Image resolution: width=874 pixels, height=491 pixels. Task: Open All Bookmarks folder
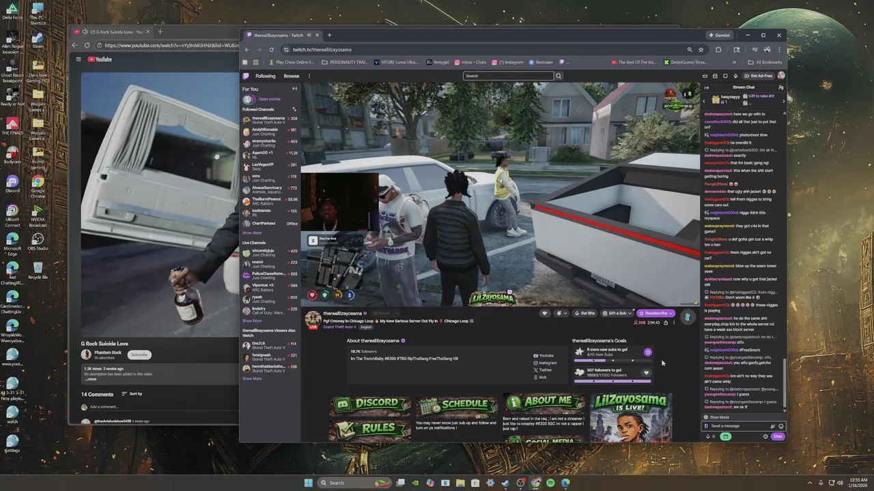[x=763, y=62]
